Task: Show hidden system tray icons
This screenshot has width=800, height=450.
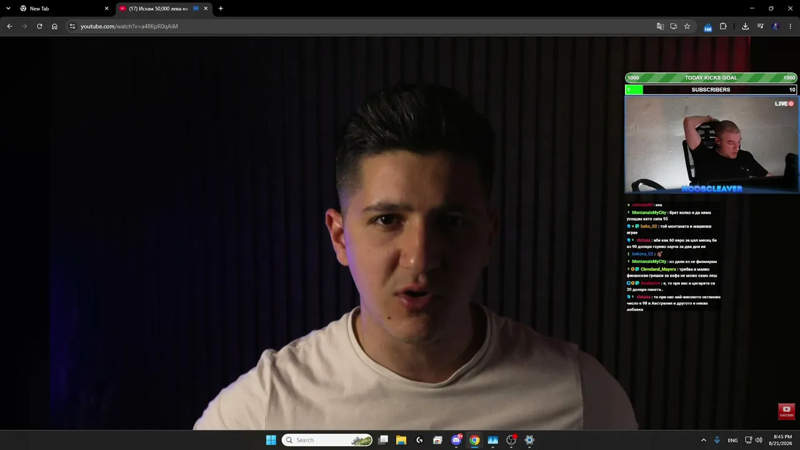Action: click(703, 440)
